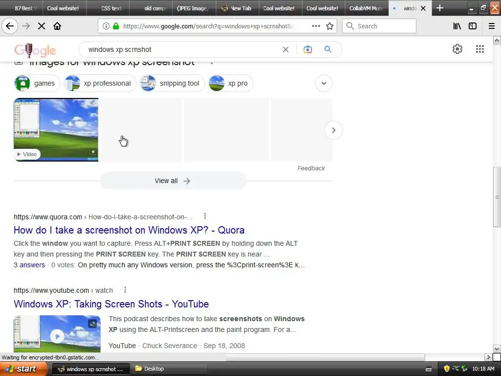Filter images by games chip
Image resolution: width=501 pixels, height=376 pixels.
coord(37,83)
